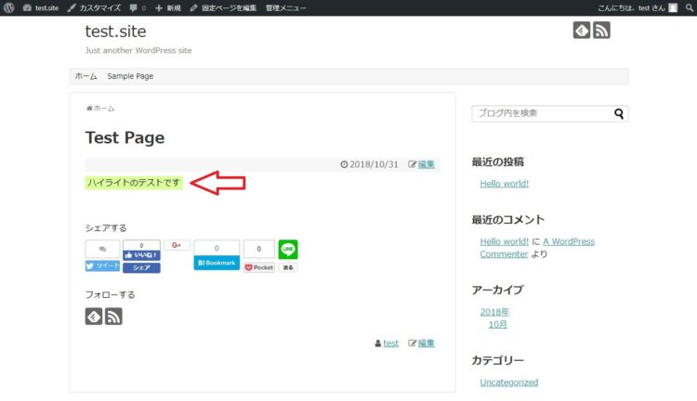The image size is (697, 401).
Task: Click the search magnifier icon
Action: [x=619, y=114]
